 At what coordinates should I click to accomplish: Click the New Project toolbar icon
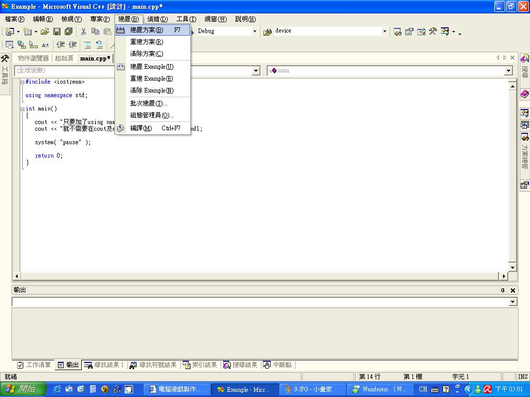tap(9, 32)
